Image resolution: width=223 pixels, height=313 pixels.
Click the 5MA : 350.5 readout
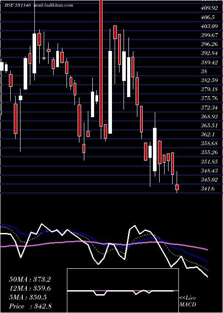click(28, 297)
